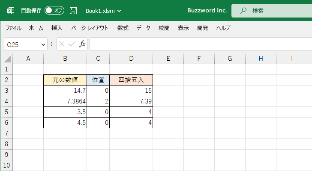
Task: Select column I header
Action: coord(292,59)
